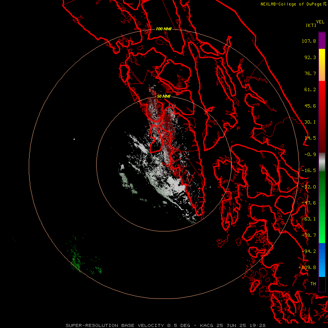Screen dimensions: 328x328
Task: Click the TH label on the scale
Action: [x=313, y=284]
